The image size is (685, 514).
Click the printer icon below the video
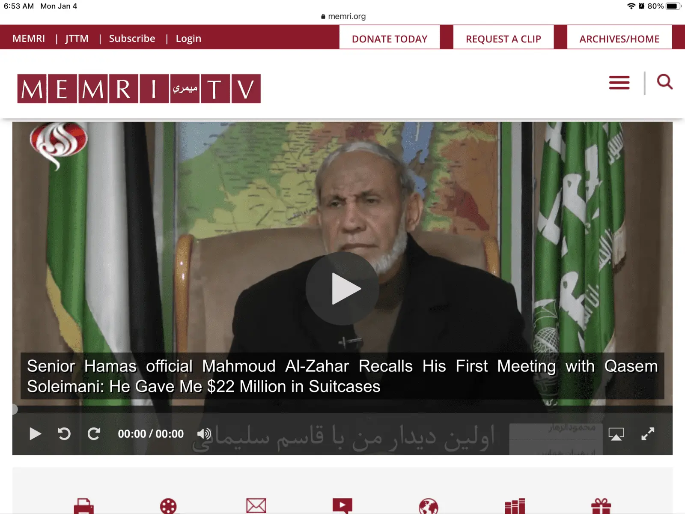pos(83,506)
